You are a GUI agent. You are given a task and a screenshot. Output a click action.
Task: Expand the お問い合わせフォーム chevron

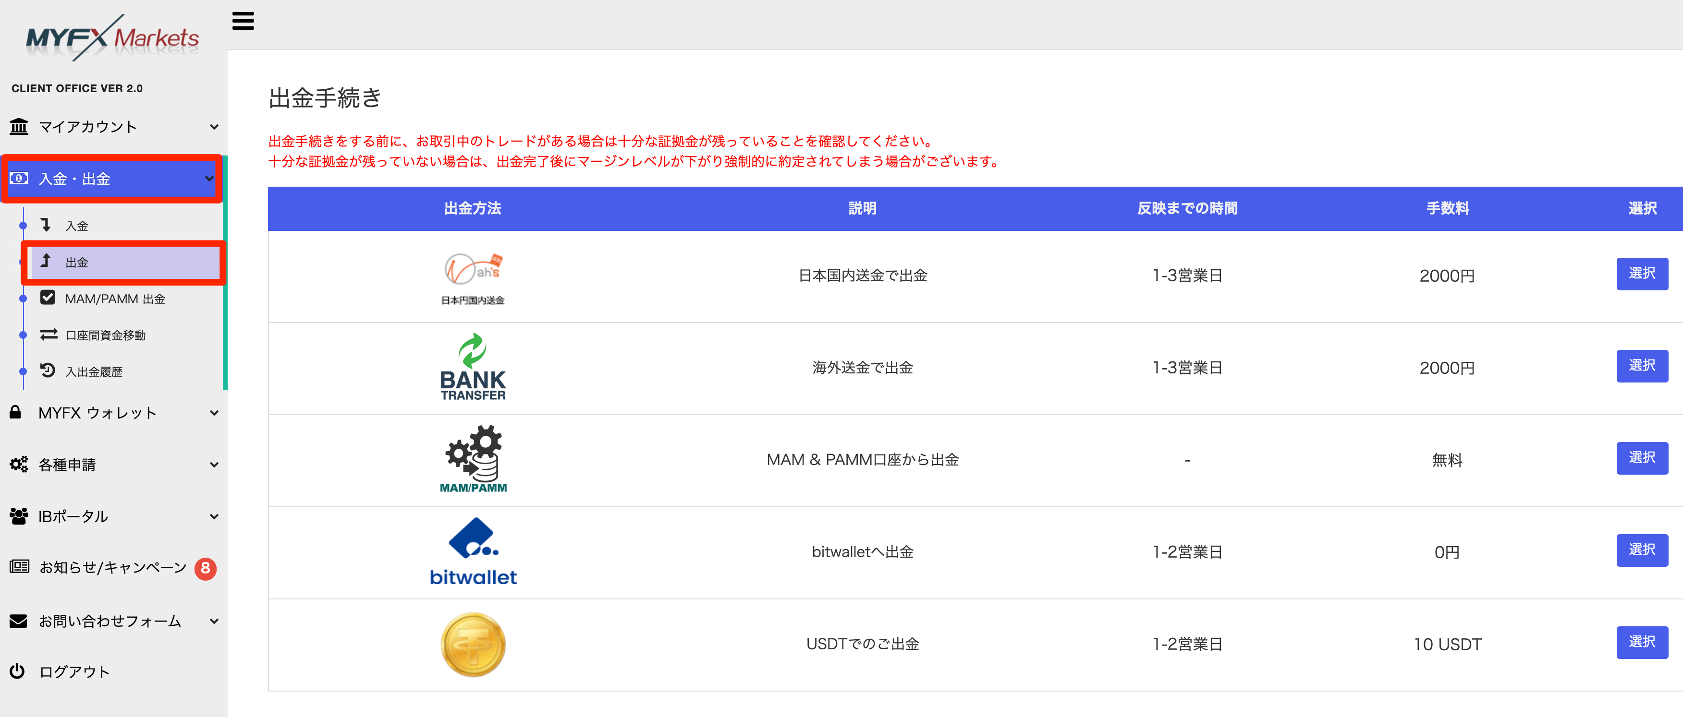[214, 621]
